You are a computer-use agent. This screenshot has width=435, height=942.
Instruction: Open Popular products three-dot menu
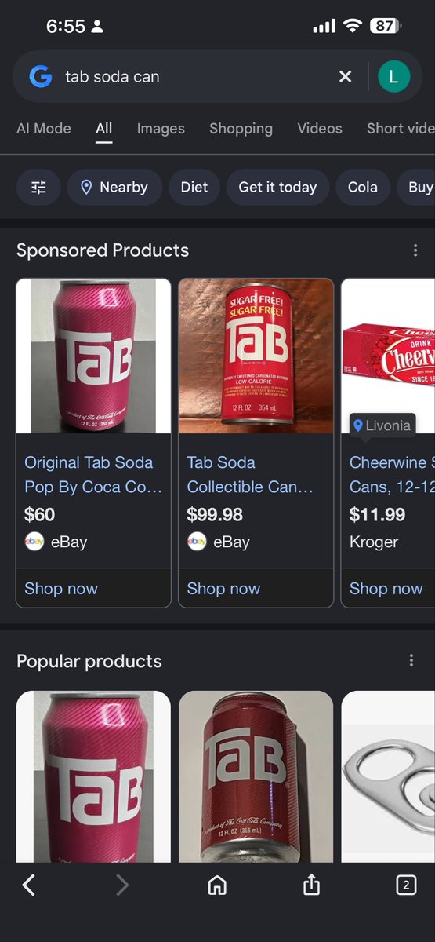click(x=411, y=661)
